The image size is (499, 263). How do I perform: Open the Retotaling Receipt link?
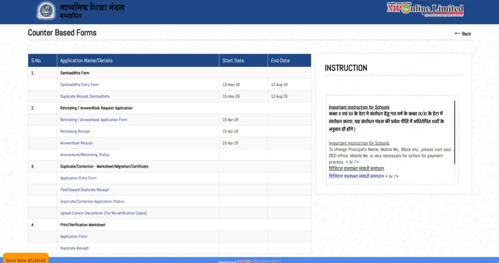[x=75, y=131]
